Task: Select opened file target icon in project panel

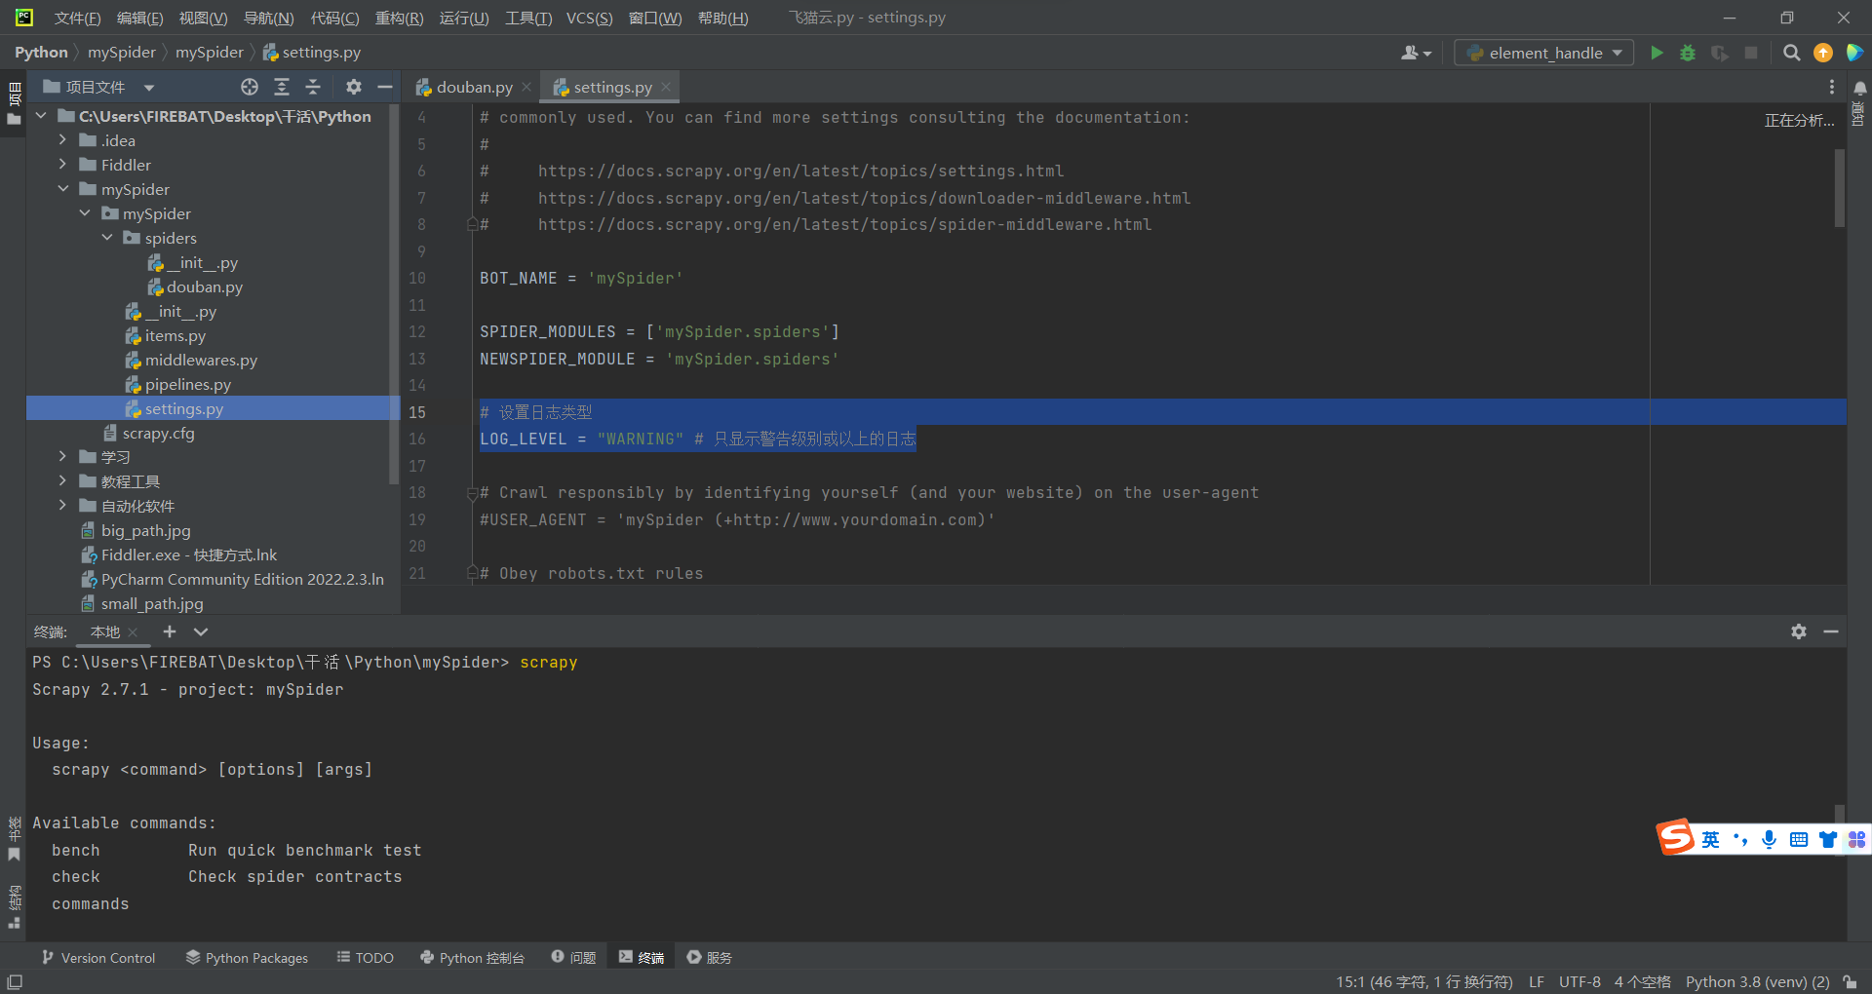Action: 250,87
